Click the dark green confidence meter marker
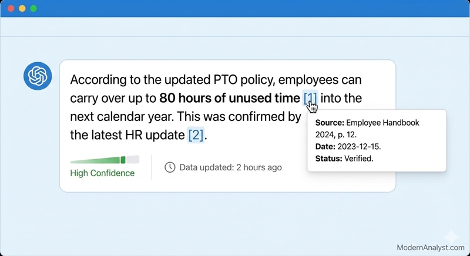The width and height of the screenshot is (470, 256). pos(123,160)
